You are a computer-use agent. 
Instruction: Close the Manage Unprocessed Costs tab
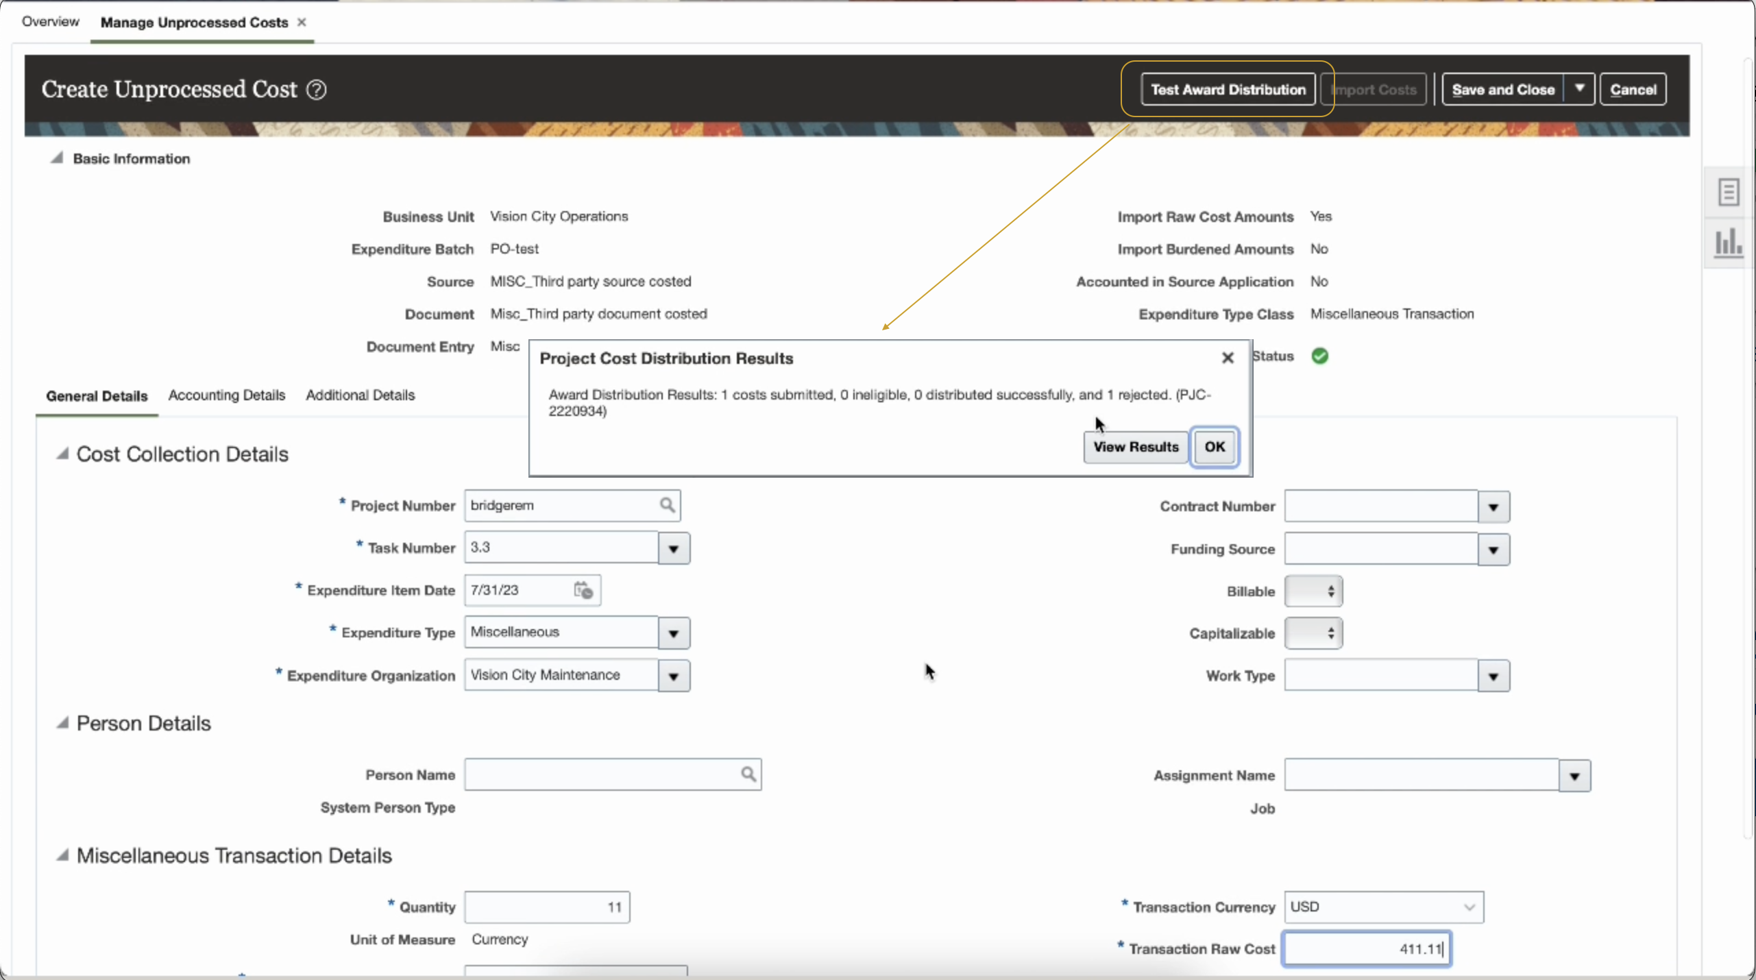click(x=302, y=23)
